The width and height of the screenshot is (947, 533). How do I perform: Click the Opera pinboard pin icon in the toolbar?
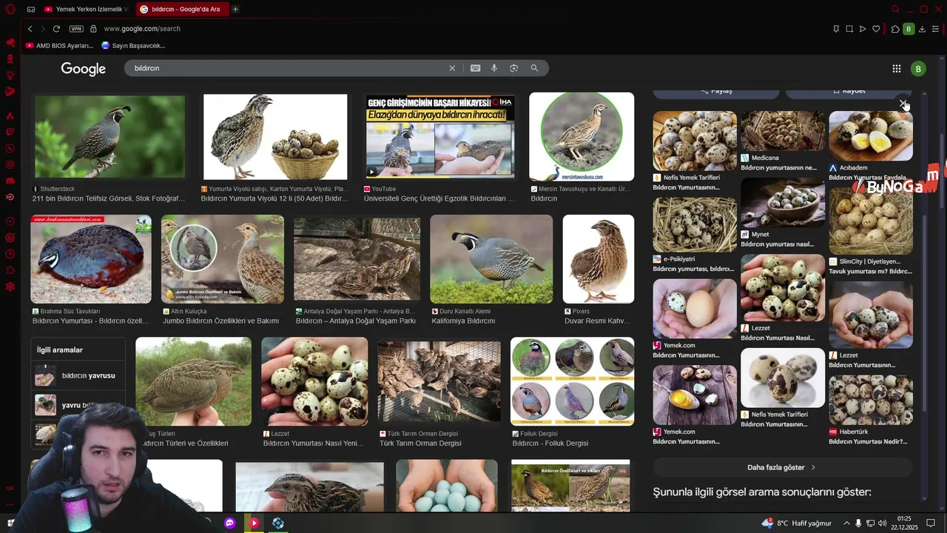[836, 29]
